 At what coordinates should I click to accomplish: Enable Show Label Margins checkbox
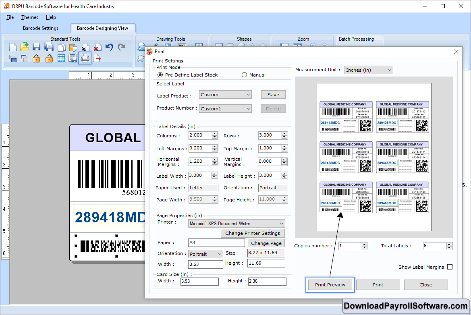coord(450,267)
